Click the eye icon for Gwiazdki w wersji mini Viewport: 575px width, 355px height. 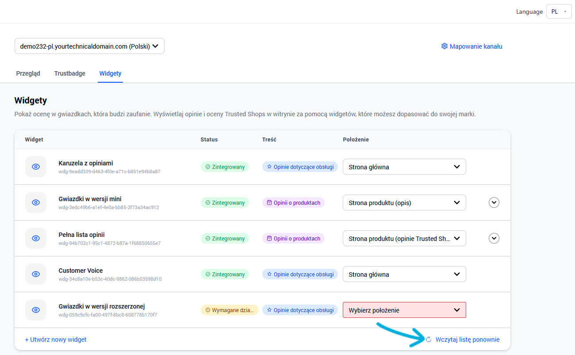coord(36,202)
